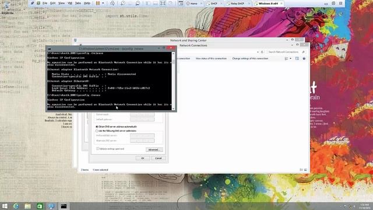
Task: Close the Relay DHCP tab
Action: [x=249, y=3]
